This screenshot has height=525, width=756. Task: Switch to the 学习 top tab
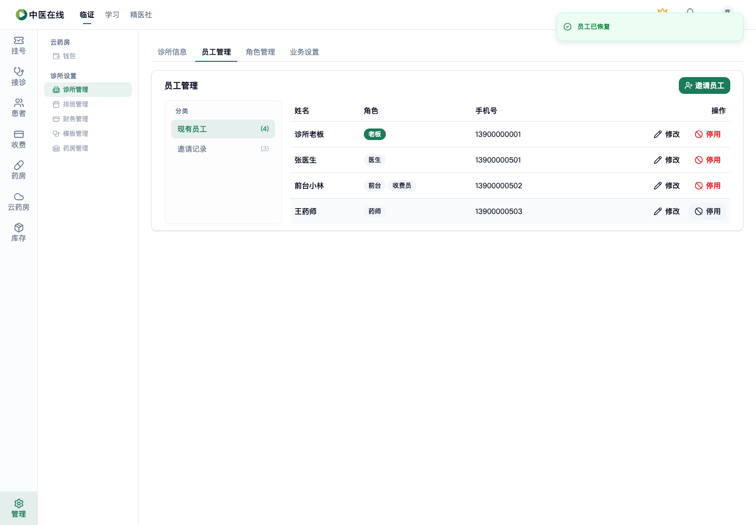coord(112,15)
